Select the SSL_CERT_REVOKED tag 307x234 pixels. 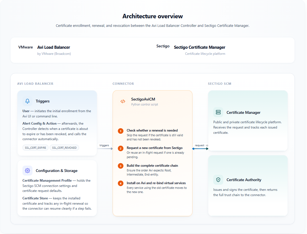64,148
